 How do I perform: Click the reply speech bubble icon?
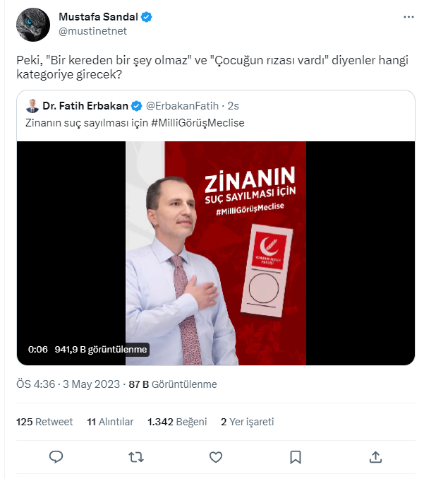56,457
